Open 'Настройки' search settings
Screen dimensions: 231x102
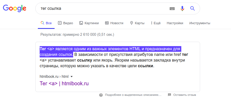point(175,23)
